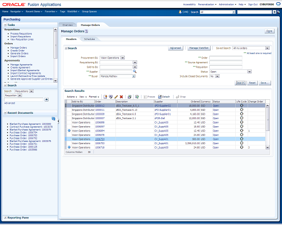
Task: Click the supplier search magnifier icon
Action: pyautogui.click(x=135, y=72)
